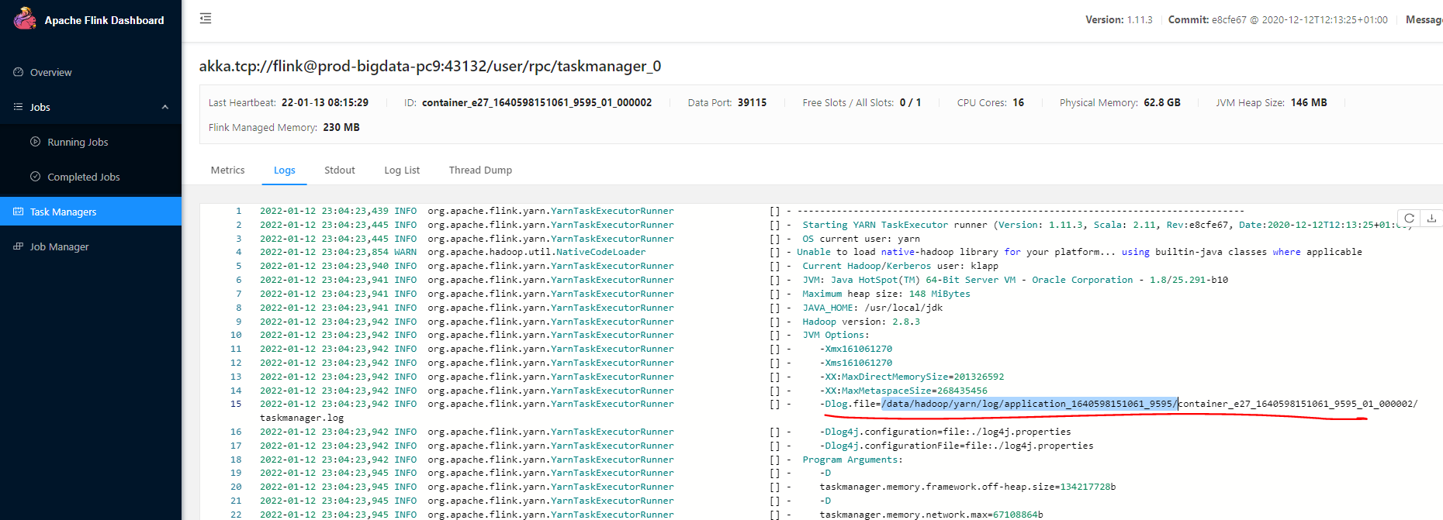Click the Version 1.11.3 text
This screenshot has width=1443, height=520.
coord(1119,19)
